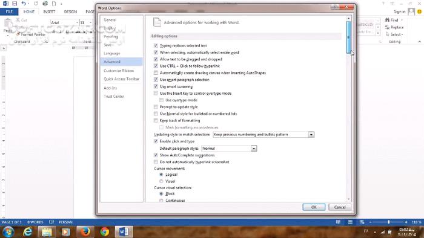Toggle Use smart paragraph selection

[156, 80]
